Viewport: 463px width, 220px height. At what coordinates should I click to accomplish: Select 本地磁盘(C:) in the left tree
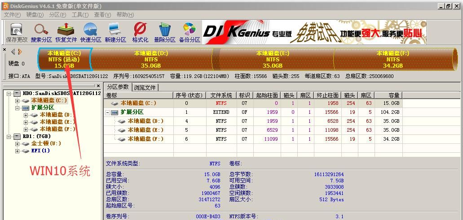49,101
